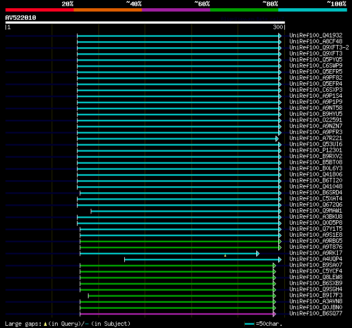
Task: Open hit UniRef100_Q41932
Action: [x=316, y=35]
